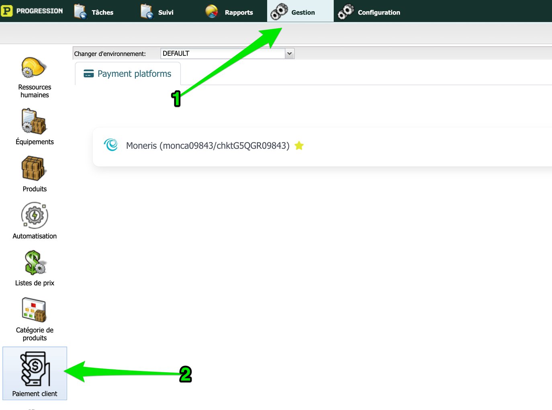Open the Équipements section
The image size is (552, 410).
point(35,127)
